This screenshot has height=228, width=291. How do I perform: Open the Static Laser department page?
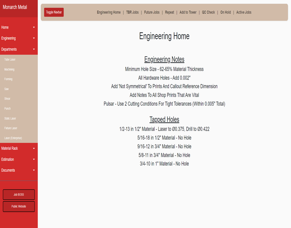pyautogui.click(x=10, y=118)
